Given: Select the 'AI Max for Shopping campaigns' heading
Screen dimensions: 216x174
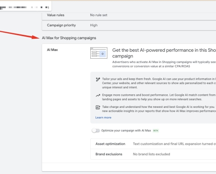Looking at the screenshot, I should (x=69, y=38).
